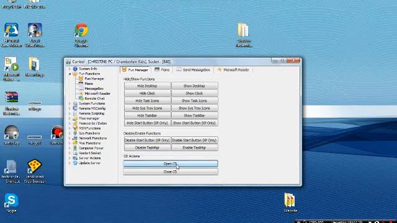Click Hide Start Button (XP Only)
The width and height of the screenshot is (397, 223).
pyautogui.click(x=147, y=123)
